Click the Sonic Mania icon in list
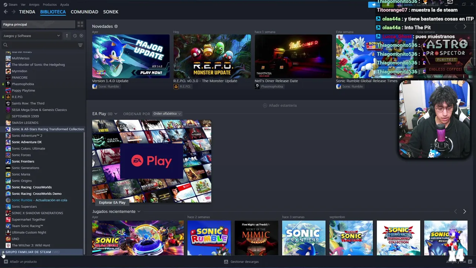This screenshot has height=268, width=476. click(8, 174)
